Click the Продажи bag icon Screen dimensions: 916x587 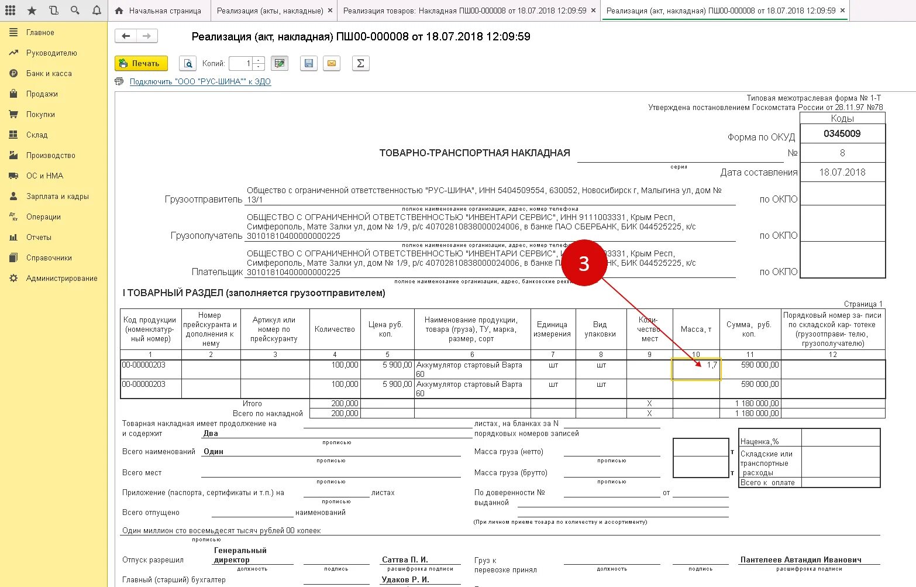[13, 94]
